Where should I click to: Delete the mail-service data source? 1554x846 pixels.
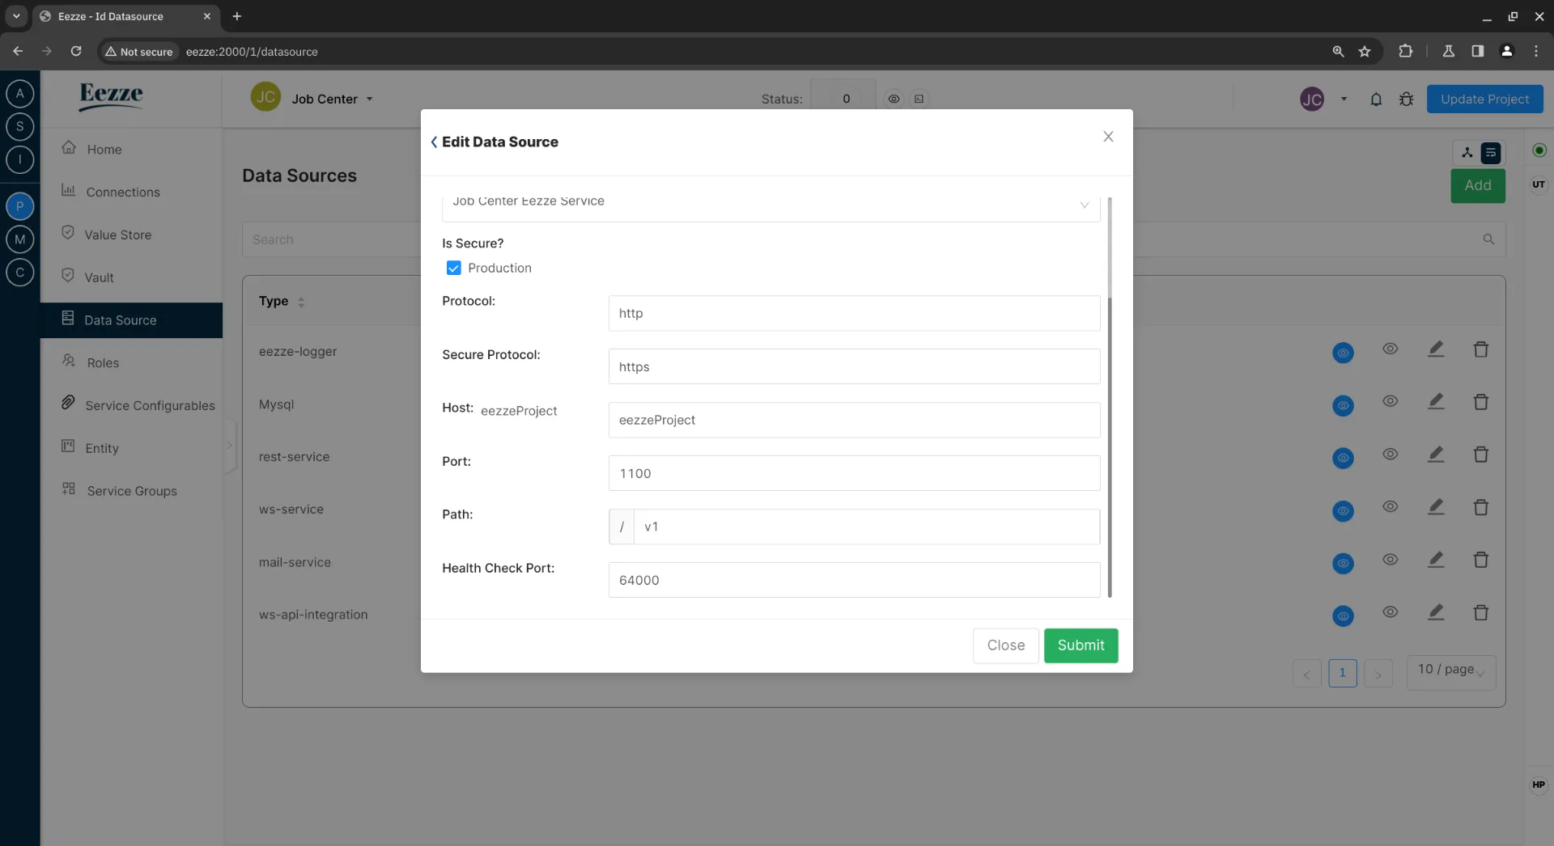point(1481,559)
